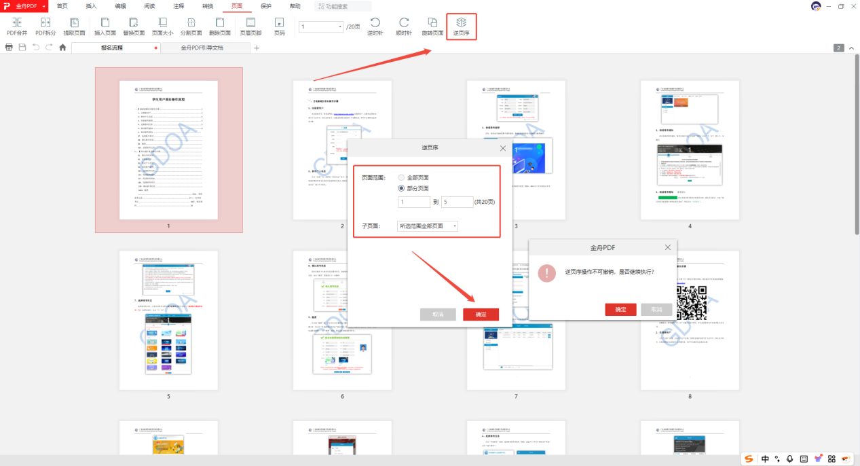Open the 注释 menu tab
The width and height of the screenshot is (860, 466).
tap(179, 5)
